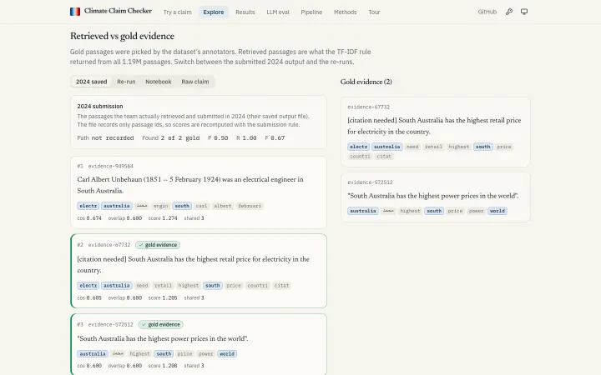Screen dimensions: 601x375
Task: Click the 'evidence-67732' id on result #2
Action: click(109, 245)
